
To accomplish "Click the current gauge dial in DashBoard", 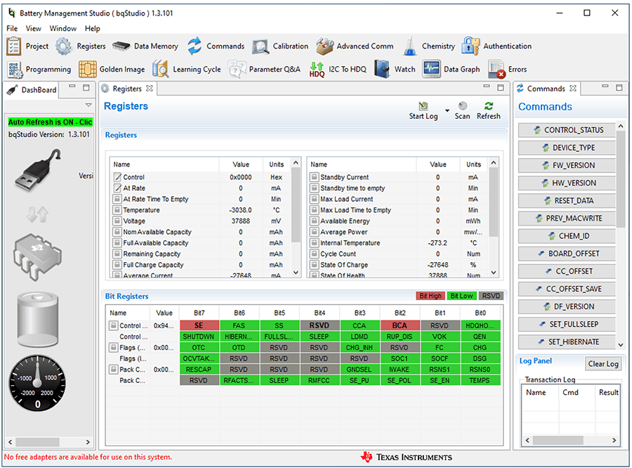I will [x=37, y=383].
